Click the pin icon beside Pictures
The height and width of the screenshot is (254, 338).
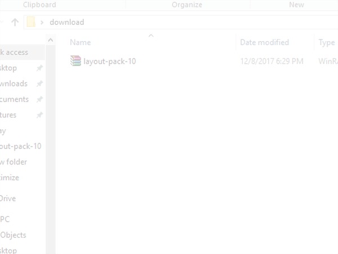pos(39,115)
